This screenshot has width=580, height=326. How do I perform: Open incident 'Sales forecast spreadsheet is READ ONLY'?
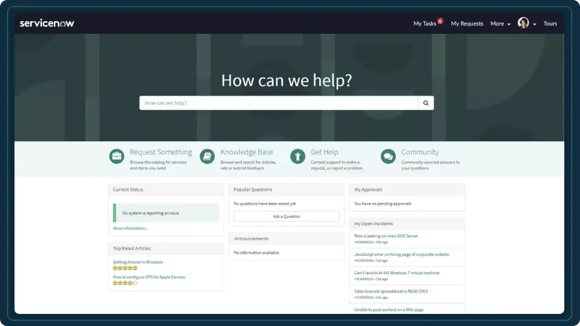click(391, 291)
